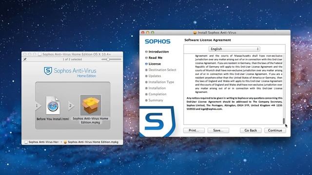This screenshot has height=175, width=312.
Task: Select the Sophos Anti-Virus Home Edition.mpkg package icon
Action: (91, 105)
